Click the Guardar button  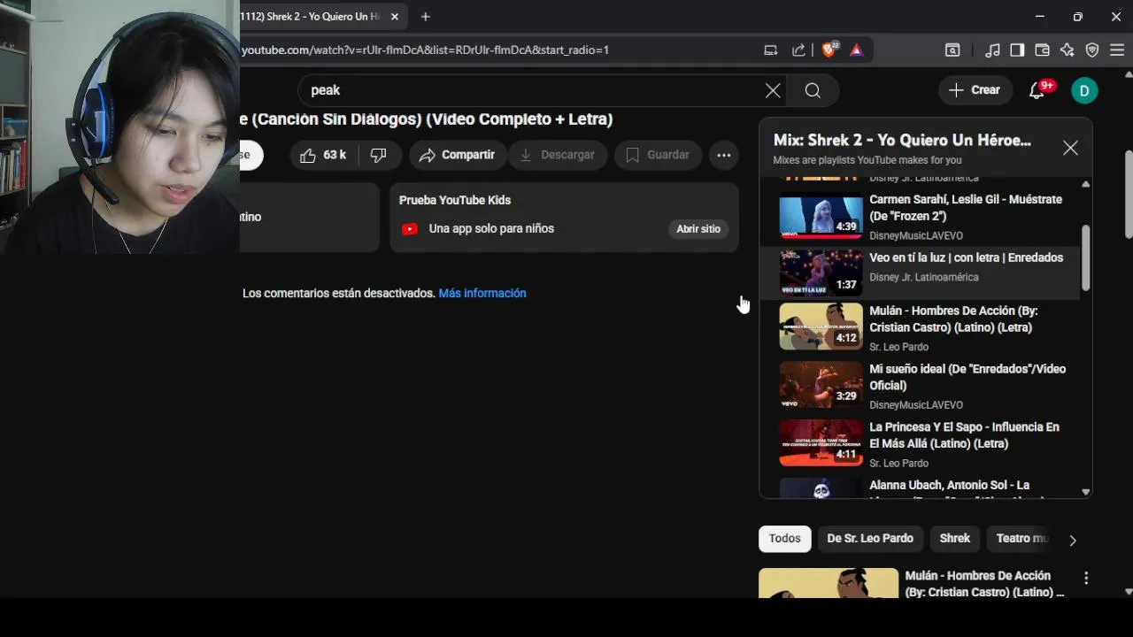[x=658, y=155]
